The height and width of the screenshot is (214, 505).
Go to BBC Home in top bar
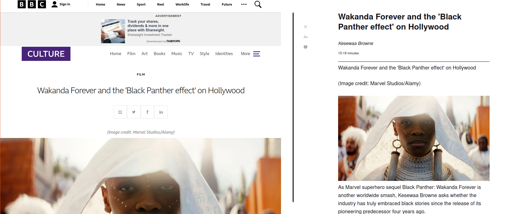pos(100,5)
